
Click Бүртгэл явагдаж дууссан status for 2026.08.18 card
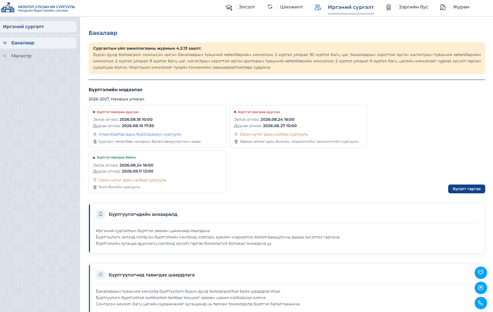118,112
